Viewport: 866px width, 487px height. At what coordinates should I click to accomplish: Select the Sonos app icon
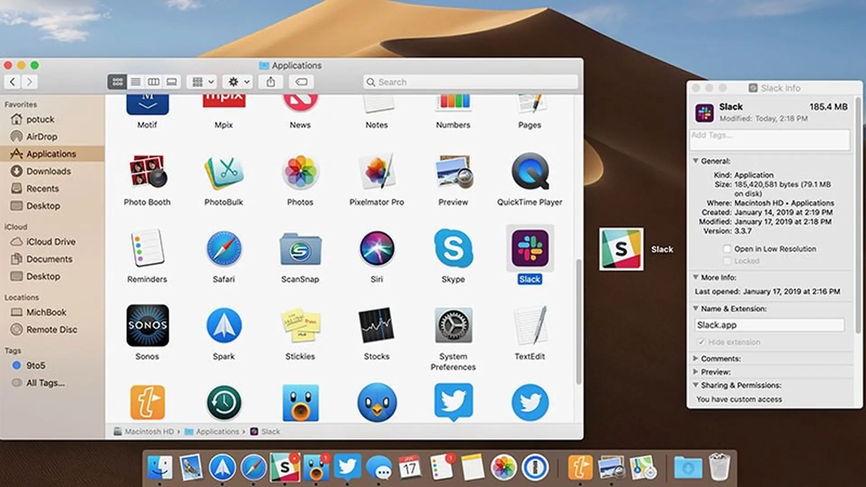pyautogui.click(x=147, y=326)
